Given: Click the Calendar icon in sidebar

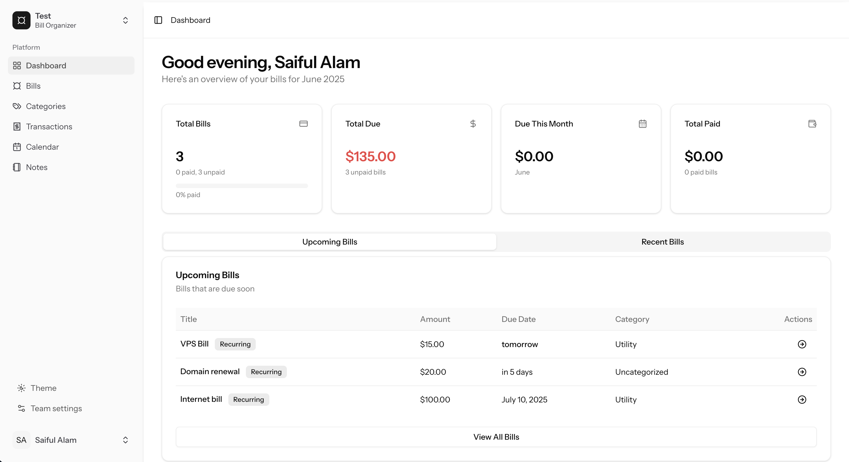Looking at the screenshot, I should tap(17, 147).
